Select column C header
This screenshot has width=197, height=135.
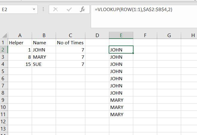click(x=70, y=35)
